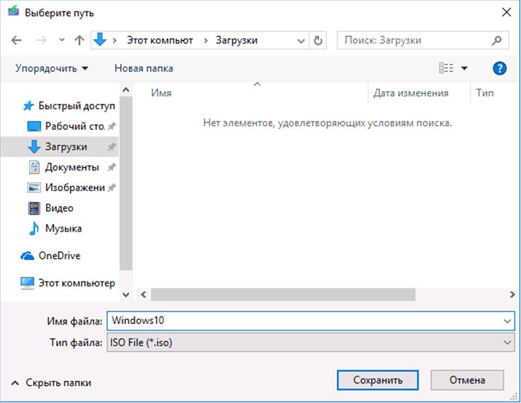521x403 pixels.
Task: Click the Back navigation arrow
Action: pos(17,41)
